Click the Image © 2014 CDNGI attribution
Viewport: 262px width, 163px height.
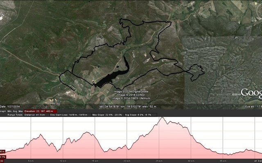[x=131, y=95]
